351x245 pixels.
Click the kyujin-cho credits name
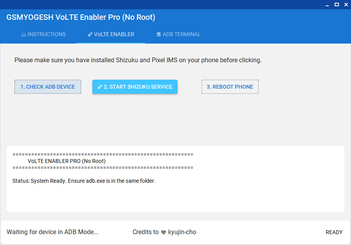[182, 232]
